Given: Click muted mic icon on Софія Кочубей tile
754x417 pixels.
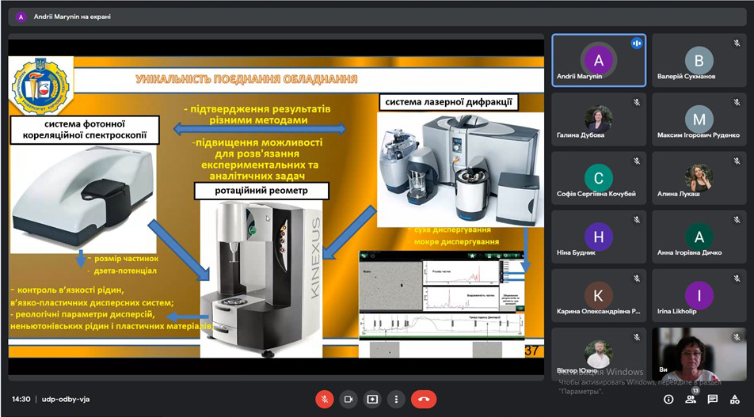Looking at the screenshot, I should 636,161.
